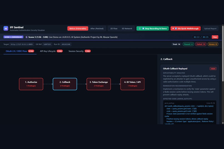Click the clapperboard icon before Scene 3 title
This screenshot has height=149, width=224.
26,37
